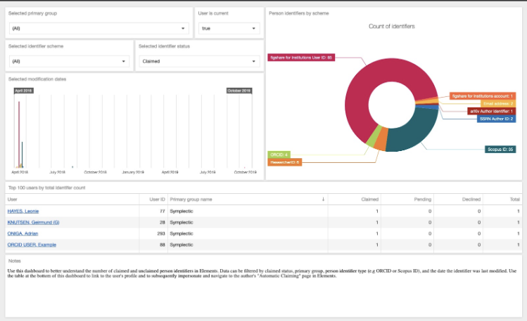Select the April 2018 start date marker
The height and width of the screenshot is (321, 527).
[x=23, y=91]
